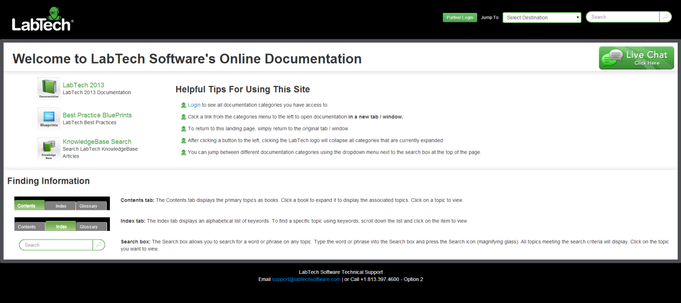Click the magnifier in the Finding Information sample search box
This screenshot has width=681, height=303.
[98, 245]
